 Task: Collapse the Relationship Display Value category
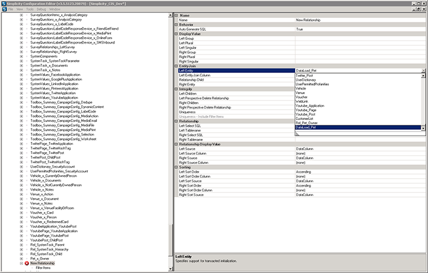click(177, 144)
